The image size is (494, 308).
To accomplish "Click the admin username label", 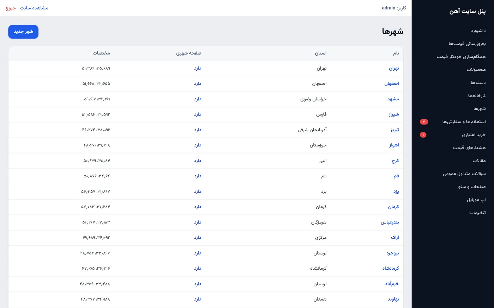I will (x=388, y=8).
